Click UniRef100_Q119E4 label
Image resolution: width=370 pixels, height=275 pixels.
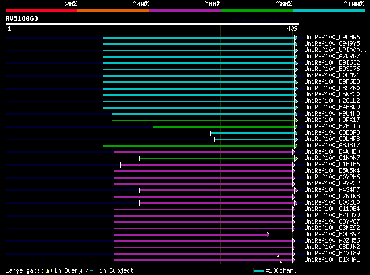[332, 209]
